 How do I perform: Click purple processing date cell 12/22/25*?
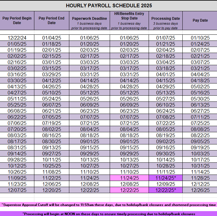[166, 190]
